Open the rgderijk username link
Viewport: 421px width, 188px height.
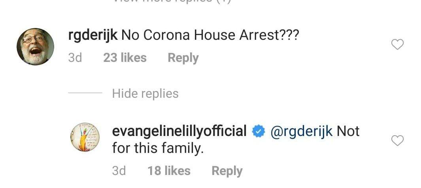[x=93, y=35]
